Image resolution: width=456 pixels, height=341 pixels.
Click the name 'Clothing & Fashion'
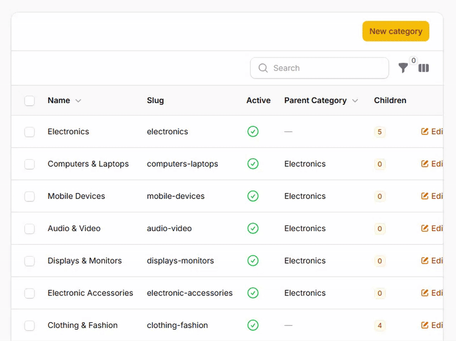[83, 325]
